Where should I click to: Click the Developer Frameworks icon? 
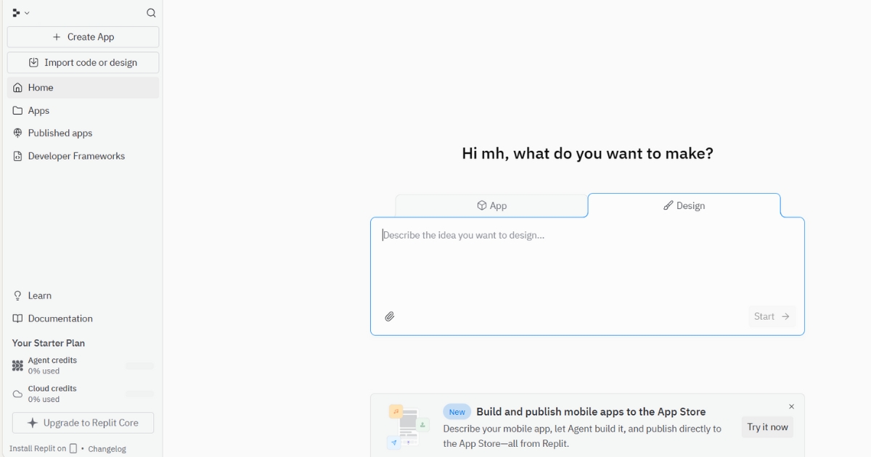pyautogui.click(x=18, y=156)
